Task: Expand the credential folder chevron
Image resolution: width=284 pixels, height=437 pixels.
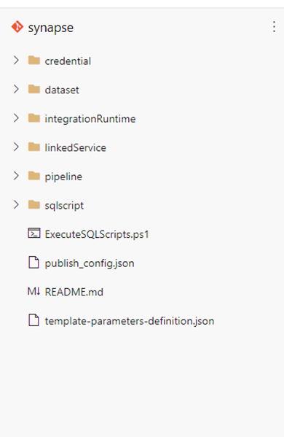Action: coord(16,61)
